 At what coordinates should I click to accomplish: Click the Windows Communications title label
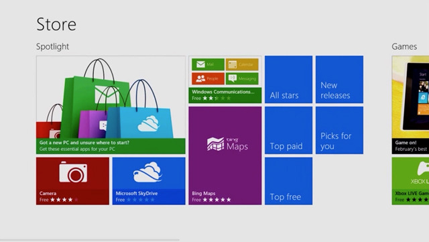pos(223,92)
